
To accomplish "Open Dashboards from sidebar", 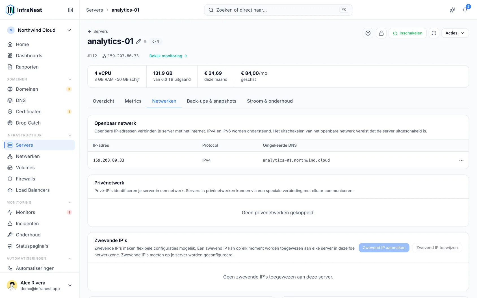I will pos(40,56).
